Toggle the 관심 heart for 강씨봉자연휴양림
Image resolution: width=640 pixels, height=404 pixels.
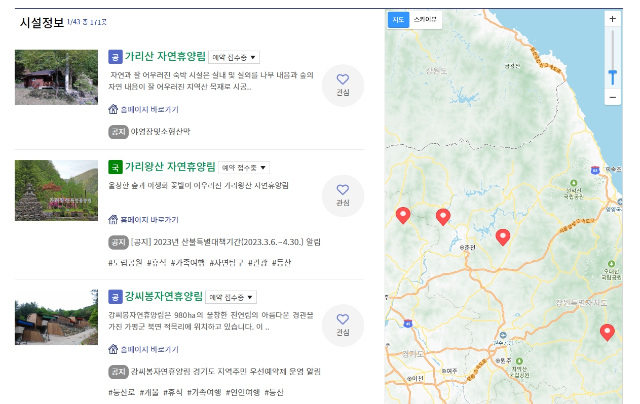[343, 319]
